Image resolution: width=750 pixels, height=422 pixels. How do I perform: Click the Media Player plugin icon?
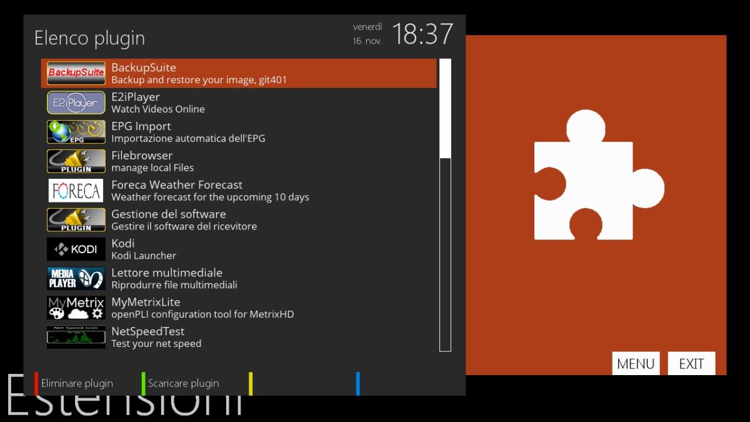pyautogui.click(x=75, y=278)
